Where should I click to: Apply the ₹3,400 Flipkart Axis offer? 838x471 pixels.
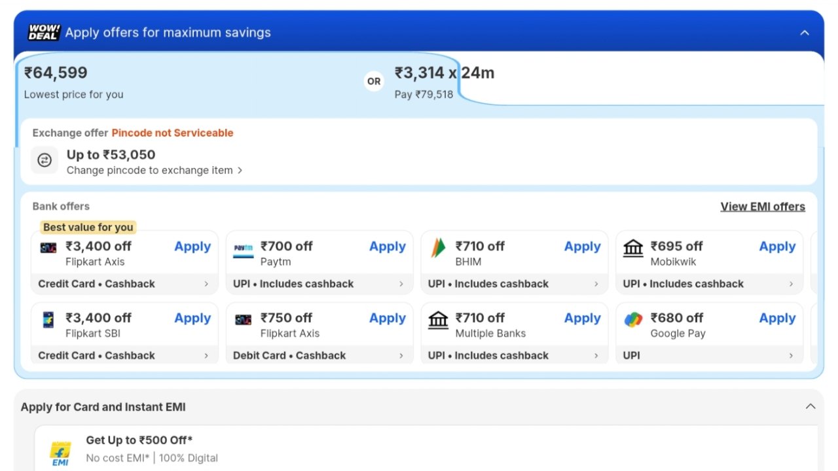click(x=192, y=247)
